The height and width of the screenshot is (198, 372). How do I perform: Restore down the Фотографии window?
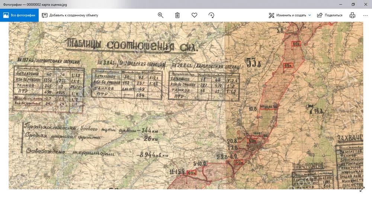tap(353, 4)
